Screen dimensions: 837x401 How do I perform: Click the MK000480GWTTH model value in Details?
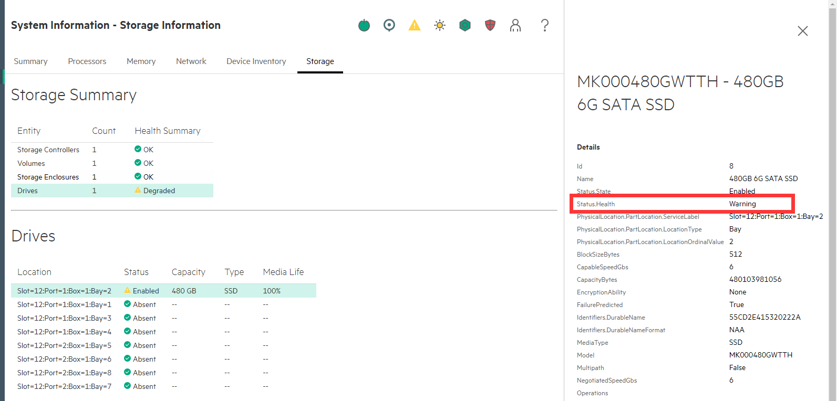click(x=761, y=355)
